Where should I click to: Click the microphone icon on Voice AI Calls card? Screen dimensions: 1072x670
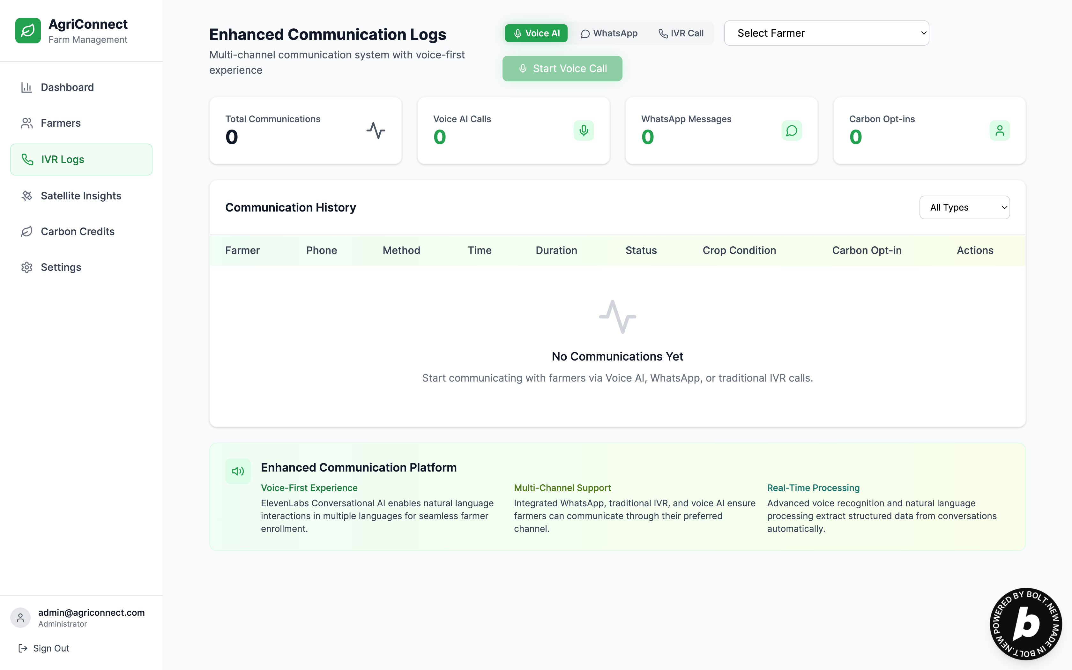(584, 130)
